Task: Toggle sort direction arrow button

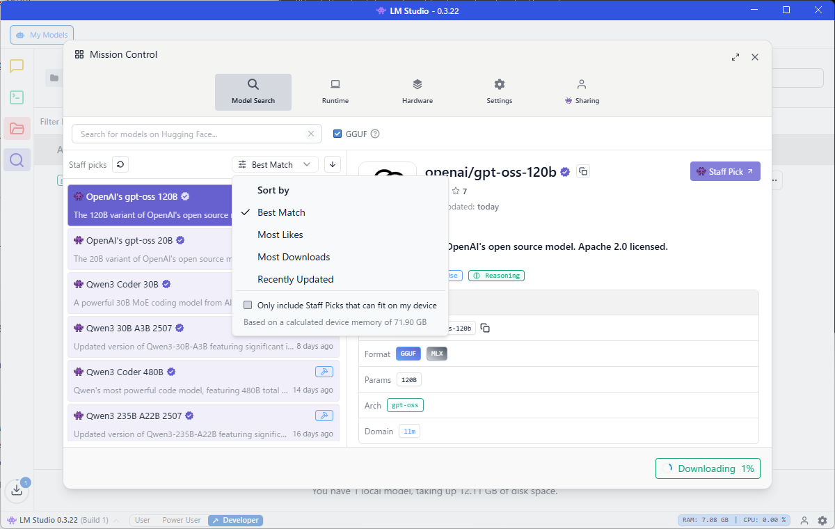Action: click(x=333, y=164)
